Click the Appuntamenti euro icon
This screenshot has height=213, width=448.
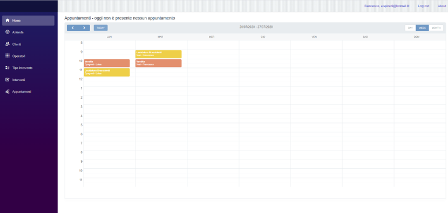[x=8, y=92]
